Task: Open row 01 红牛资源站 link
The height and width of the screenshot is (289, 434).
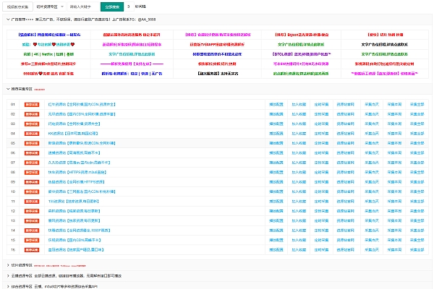Action: [82, 105]
